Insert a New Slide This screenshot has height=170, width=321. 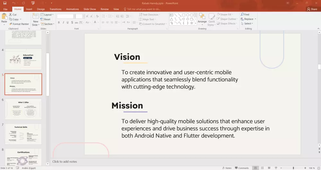(x=36, y=20)
